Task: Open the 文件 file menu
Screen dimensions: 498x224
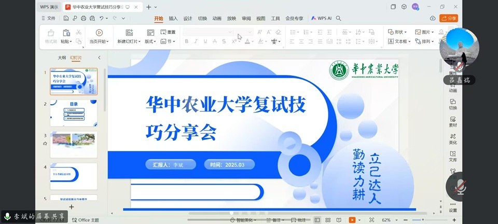Action: 48,18
